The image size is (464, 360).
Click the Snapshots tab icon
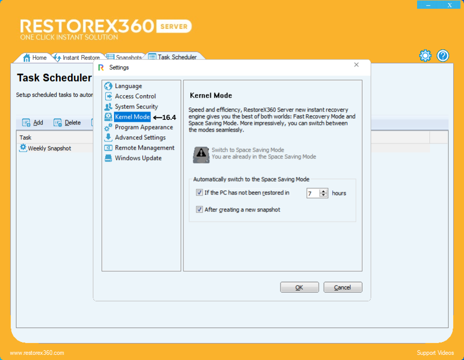[110, 57]
